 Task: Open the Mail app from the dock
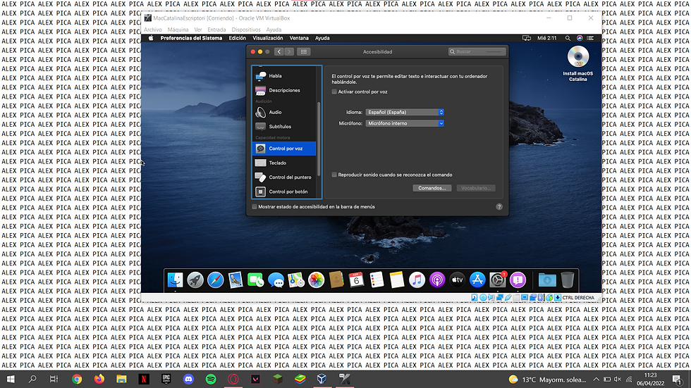coord(236,280)
